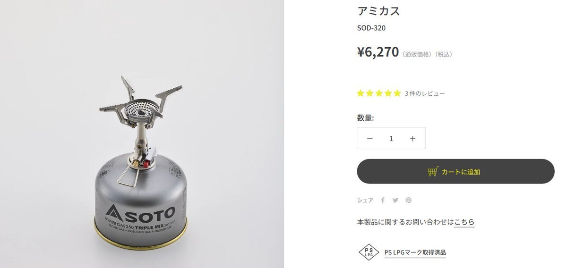
Task: Click the アミカス product title
Action: 378,10
